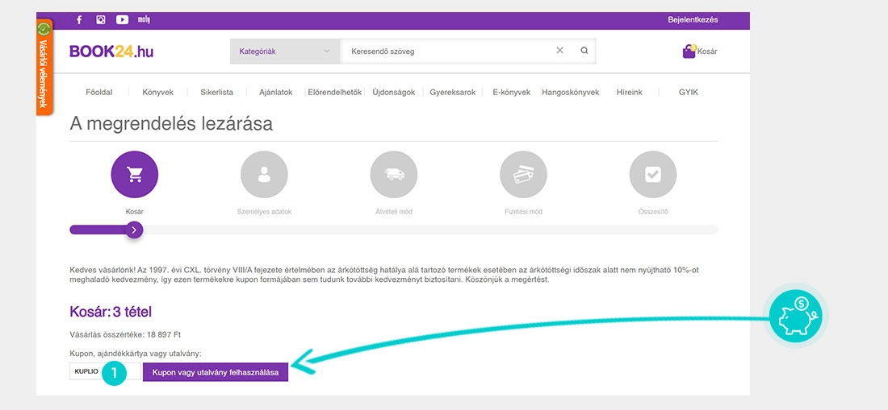Click the Kosár: 3 tétel heading
This screenshot has width=888, height=410.
click(x=111, y=312)
